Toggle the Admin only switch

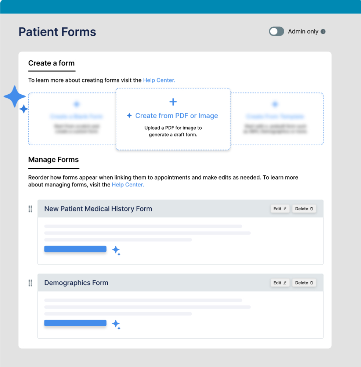(277, 32)
